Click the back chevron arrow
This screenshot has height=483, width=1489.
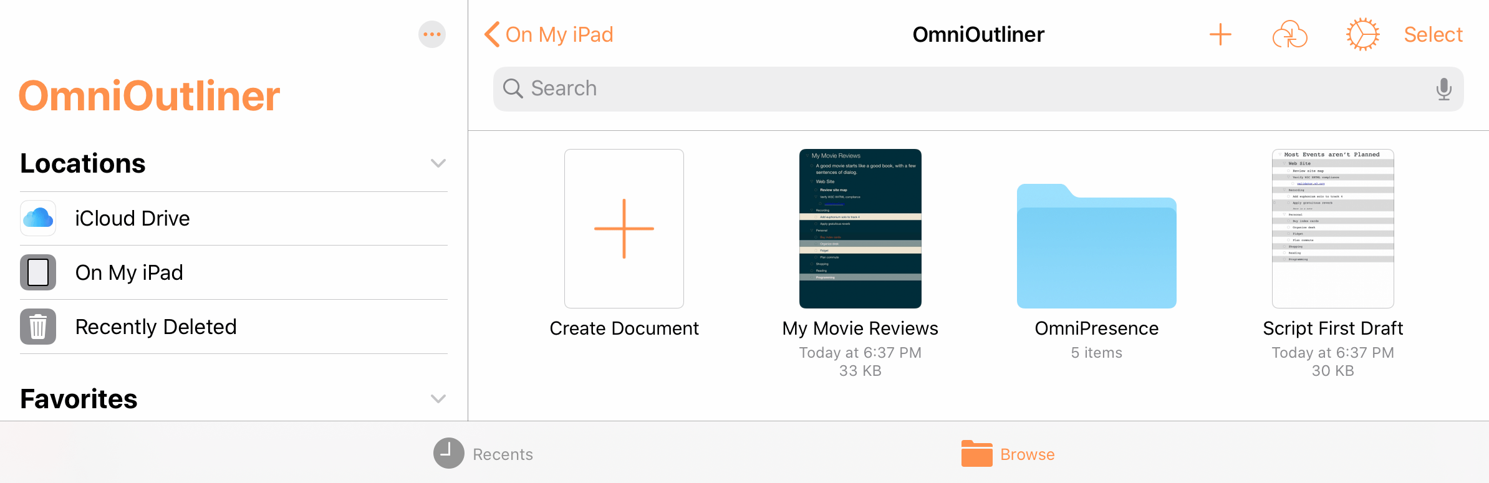pyautogui.click(x=492, y=34)
